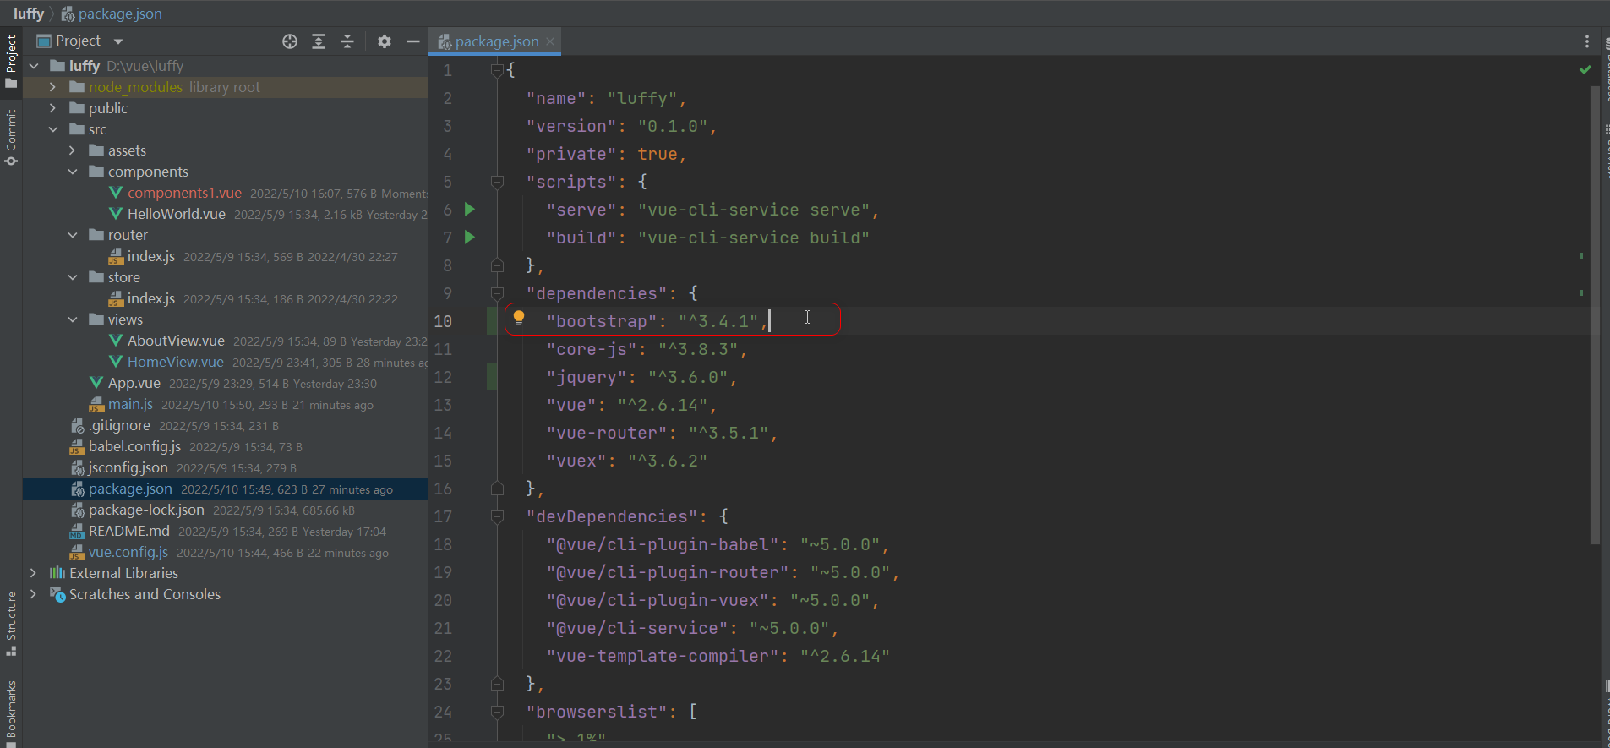Select package-lock.json file
This screenshot has height=748, width=1610.
click(146, 510)
